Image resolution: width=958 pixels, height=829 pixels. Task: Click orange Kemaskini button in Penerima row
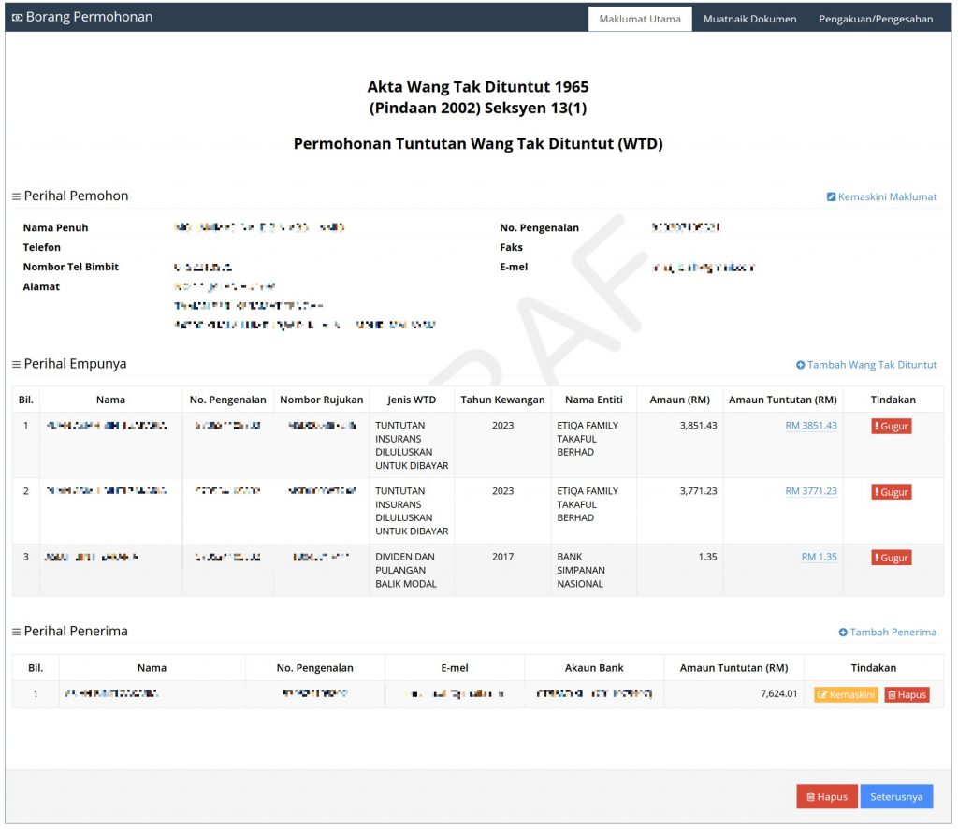(846, 694)
